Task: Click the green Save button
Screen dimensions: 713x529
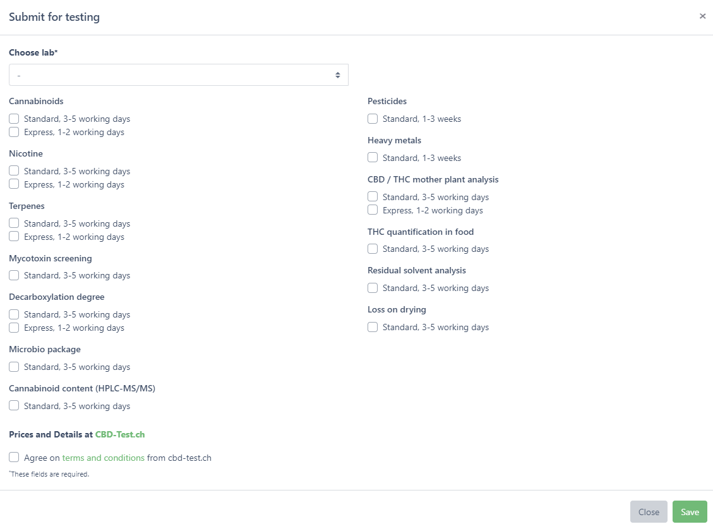Action: point(690,512)
